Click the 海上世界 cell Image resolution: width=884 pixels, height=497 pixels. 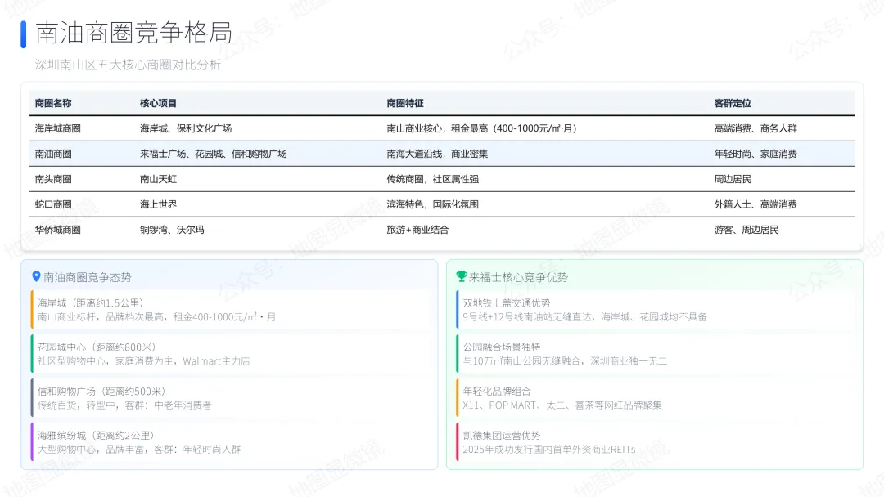(x=159, y=204)
